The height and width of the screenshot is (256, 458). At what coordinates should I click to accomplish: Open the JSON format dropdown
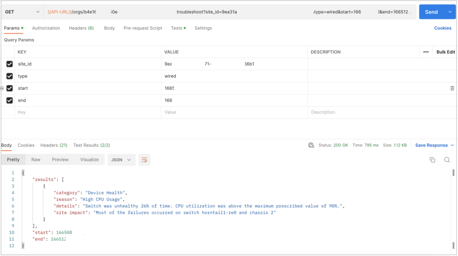tap(121, 160)
